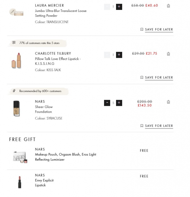Reduce NARS Sheer Glow Foundation quantity
This screenshot has height=197, width=190.
pos(107,103)
